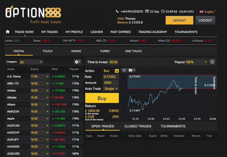Show the CLOSED TRADES tab
227x157 pixels.
[x=138, y=126]
